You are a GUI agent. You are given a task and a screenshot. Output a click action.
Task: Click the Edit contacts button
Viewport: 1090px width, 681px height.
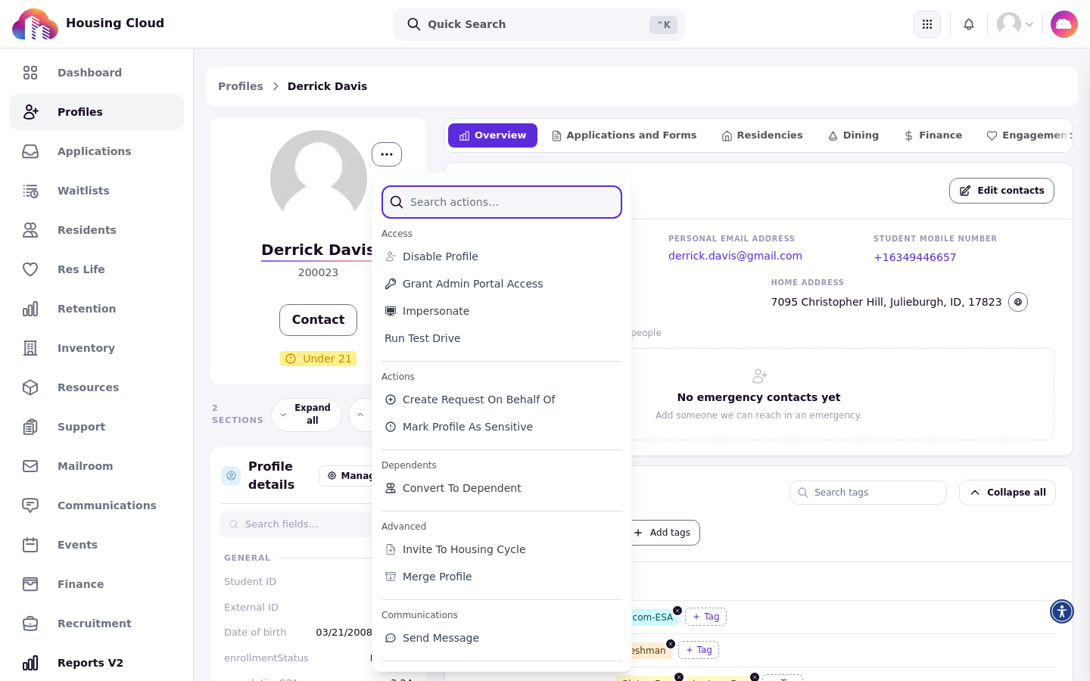(x=1001, y=191)
